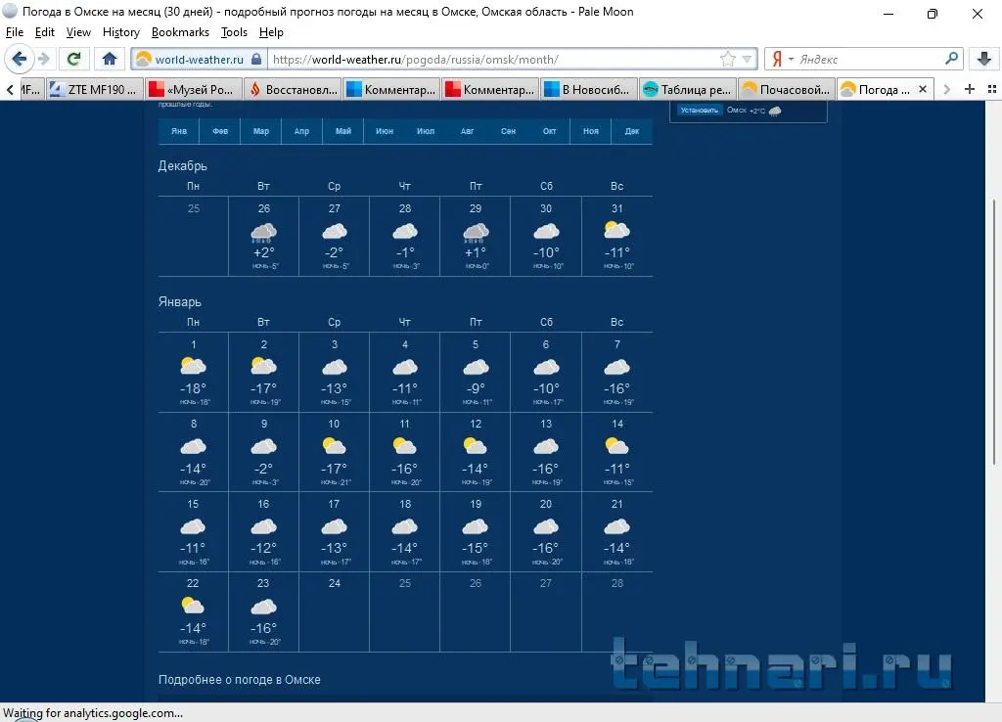Open the Help menu
The width and height of the screenshot is (1002, 722).
[271, 32]
